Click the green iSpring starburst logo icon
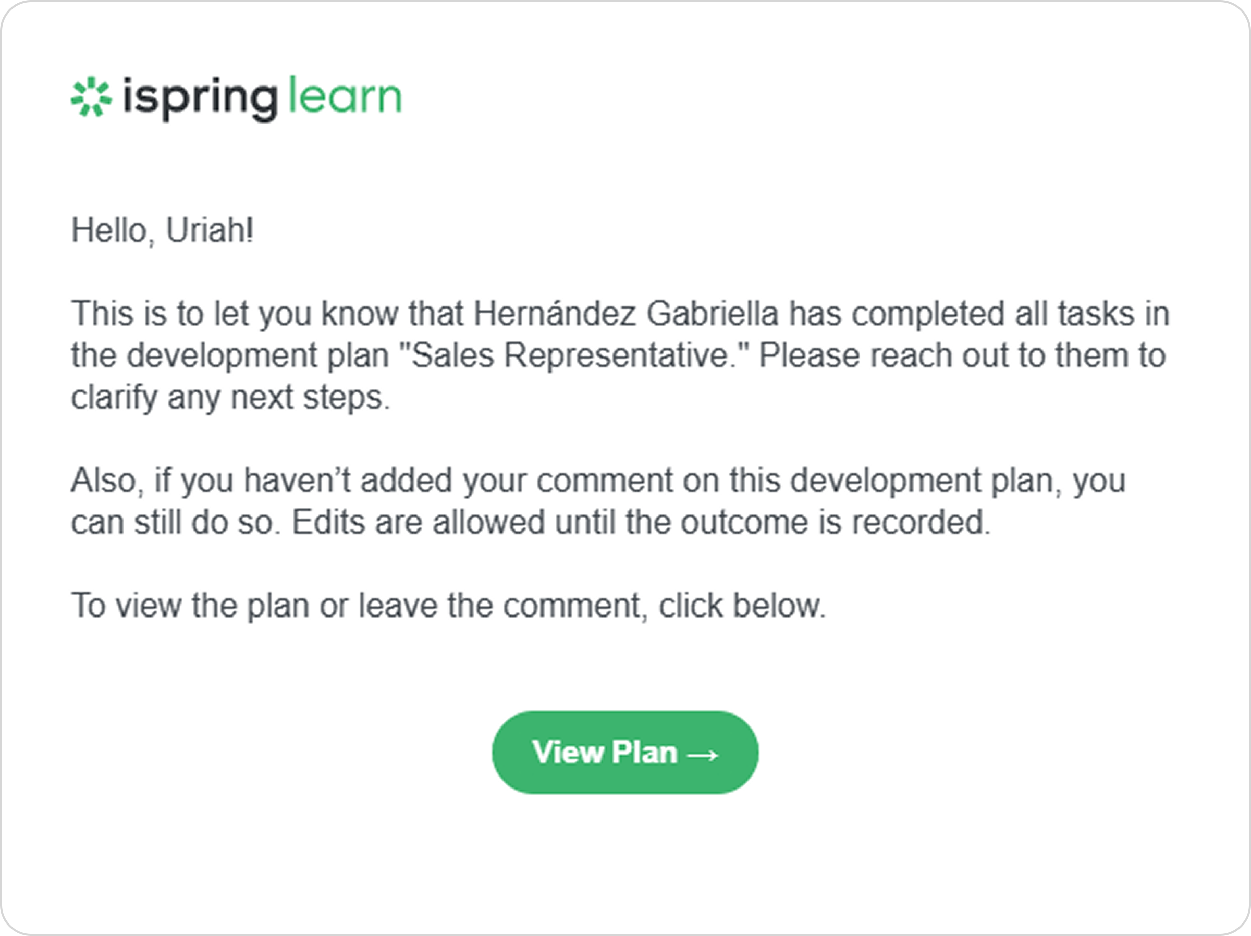 pyautogui.click(x=91, y=97)
